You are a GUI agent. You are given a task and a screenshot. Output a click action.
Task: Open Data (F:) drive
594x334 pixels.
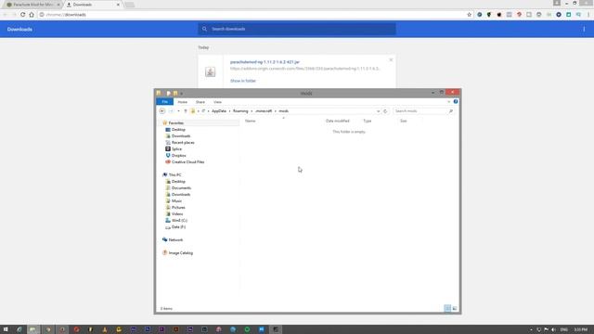coord(178,226)
